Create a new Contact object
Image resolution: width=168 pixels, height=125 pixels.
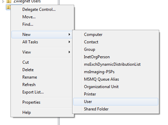[x=115, y=42]
